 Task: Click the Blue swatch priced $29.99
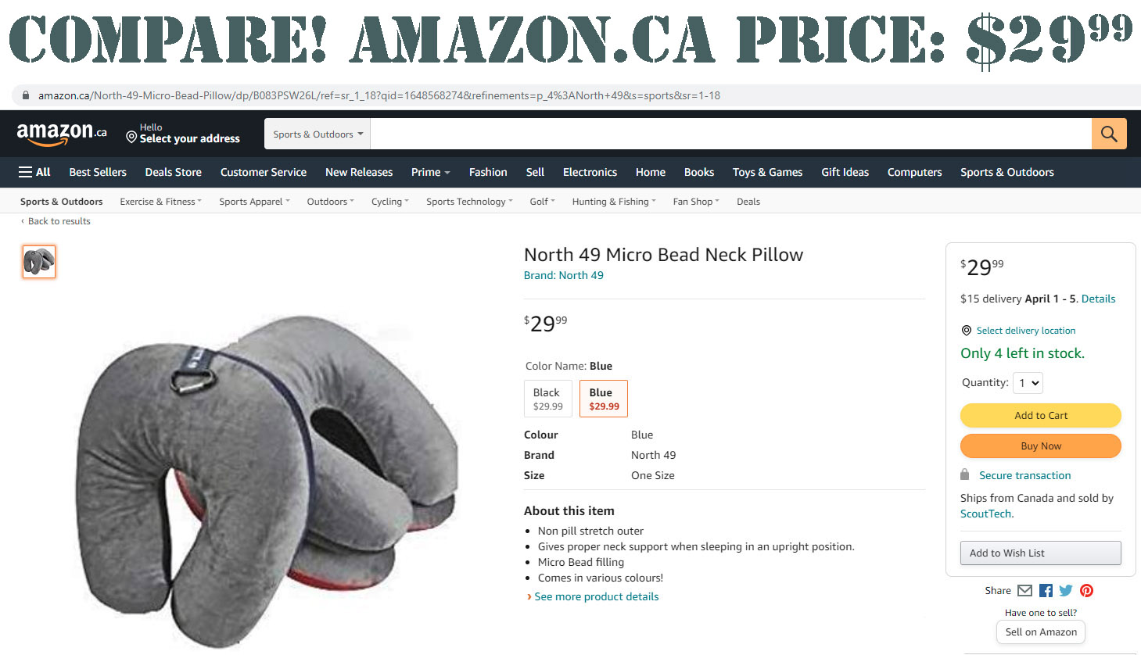pyautogui.click(x=603, y=398)
